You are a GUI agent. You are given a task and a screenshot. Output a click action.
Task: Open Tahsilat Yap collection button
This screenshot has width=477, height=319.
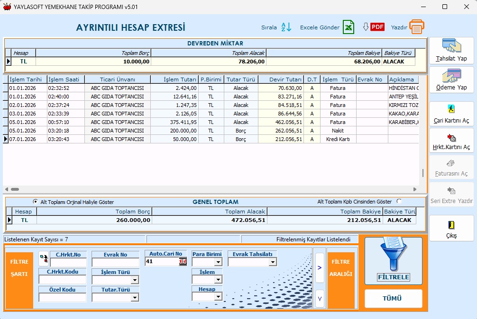pyautogui.click(x=451, y=51)
